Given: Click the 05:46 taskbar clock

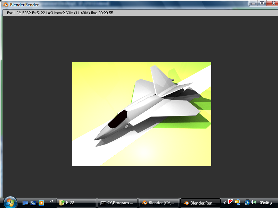Looking at the screenshot, I should click(266, 203).
